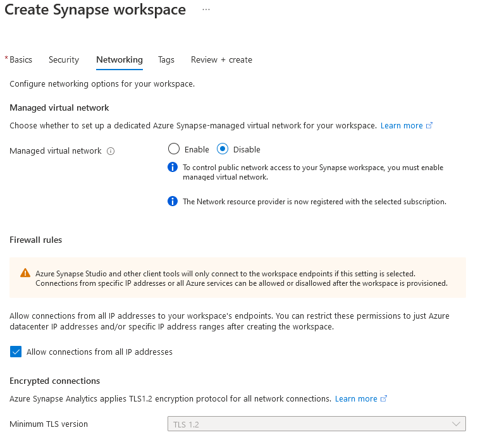Open Learn more link about TLS encryption

pyautogui.click(x=356, y=399)
